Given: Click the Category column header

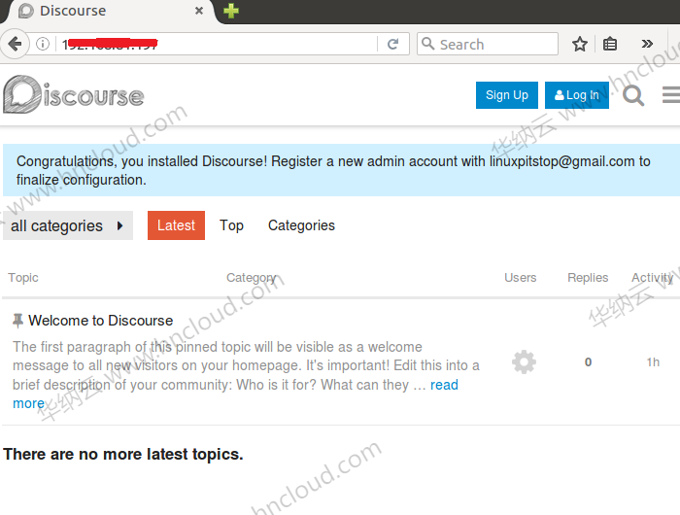Looking at the screenshot, I should pos(252,278).
